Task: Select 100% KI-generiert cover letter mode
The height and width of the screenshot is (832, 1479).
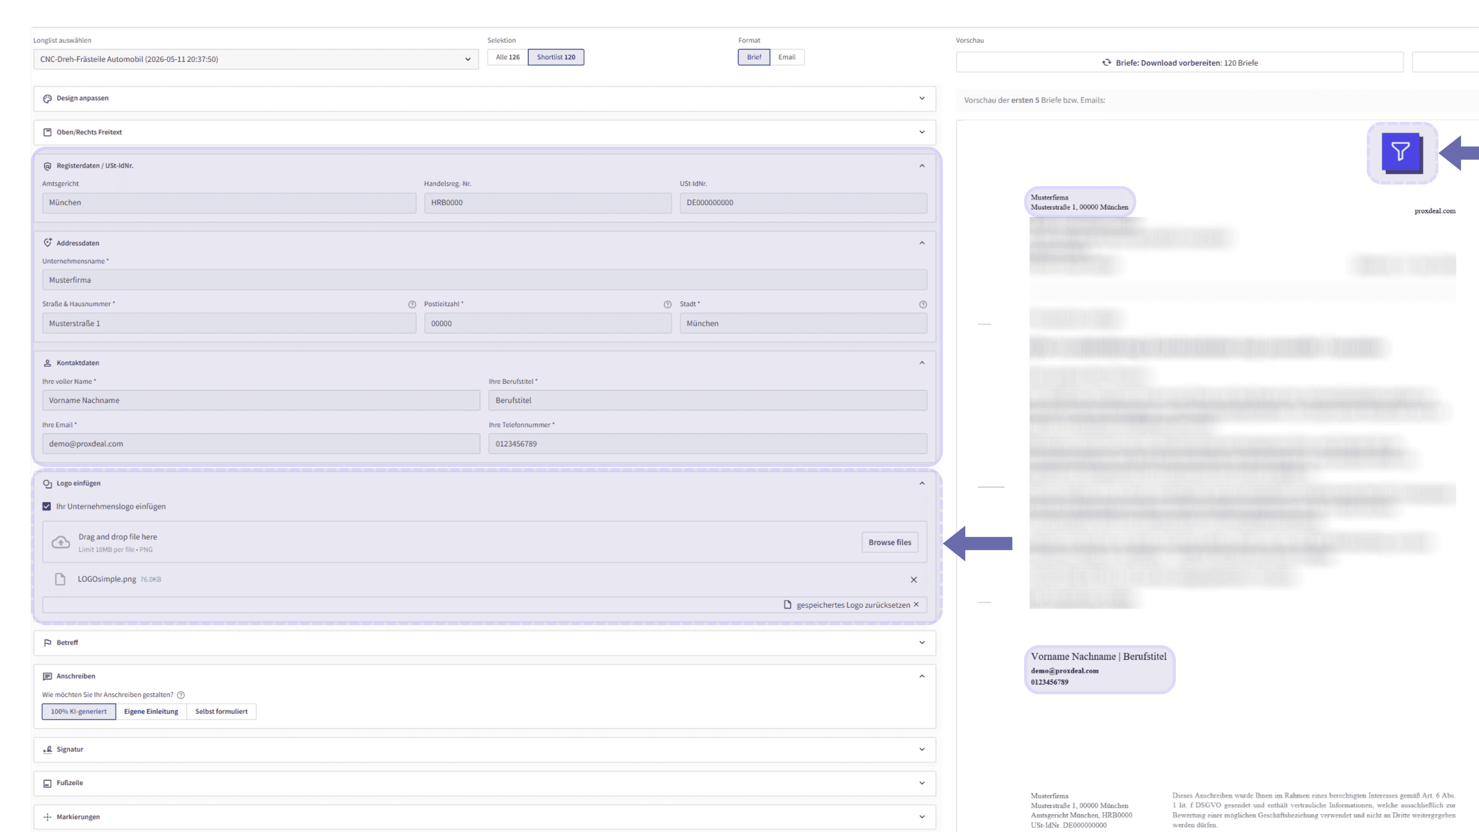Action: click(x=79, y=711)
